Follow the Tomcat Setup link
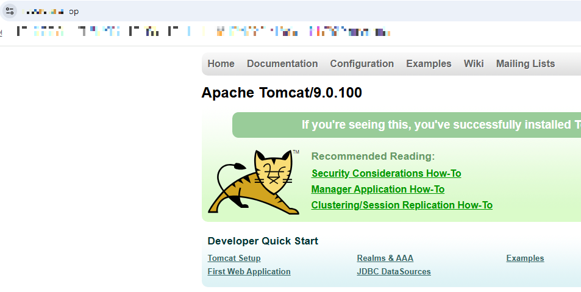 tap(234, 258)
